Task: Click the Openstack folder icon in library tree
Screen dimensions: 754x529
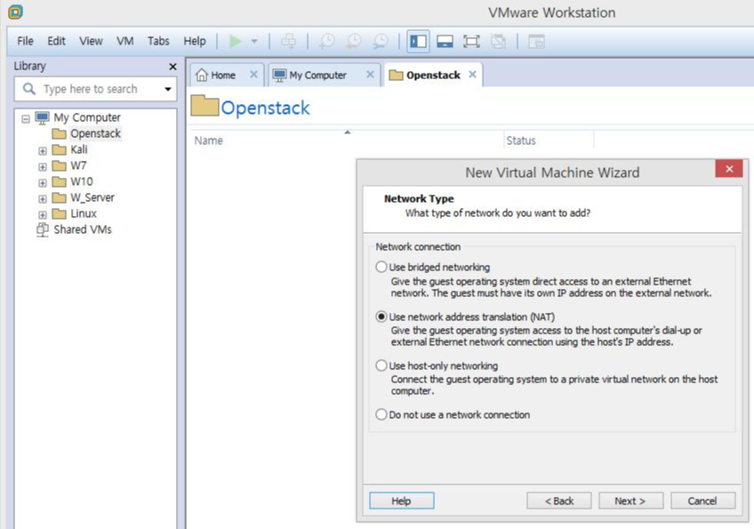Action: (x=59, y=133)
